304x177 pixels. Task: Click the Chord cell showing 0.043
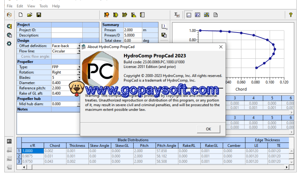tap(55, 161)
